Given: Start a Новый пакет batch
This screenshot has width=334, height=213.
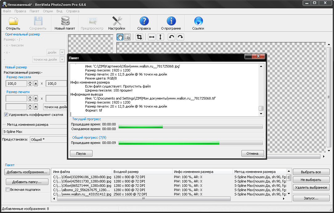Looking at the screenshot, I should (65, 23).
